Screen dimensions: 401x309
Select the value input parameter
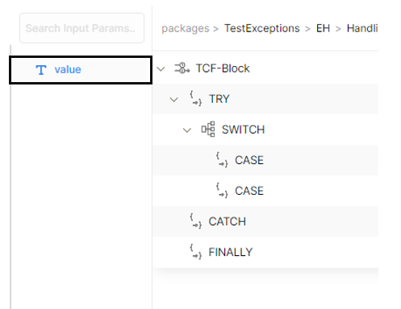tap(81, 70)
